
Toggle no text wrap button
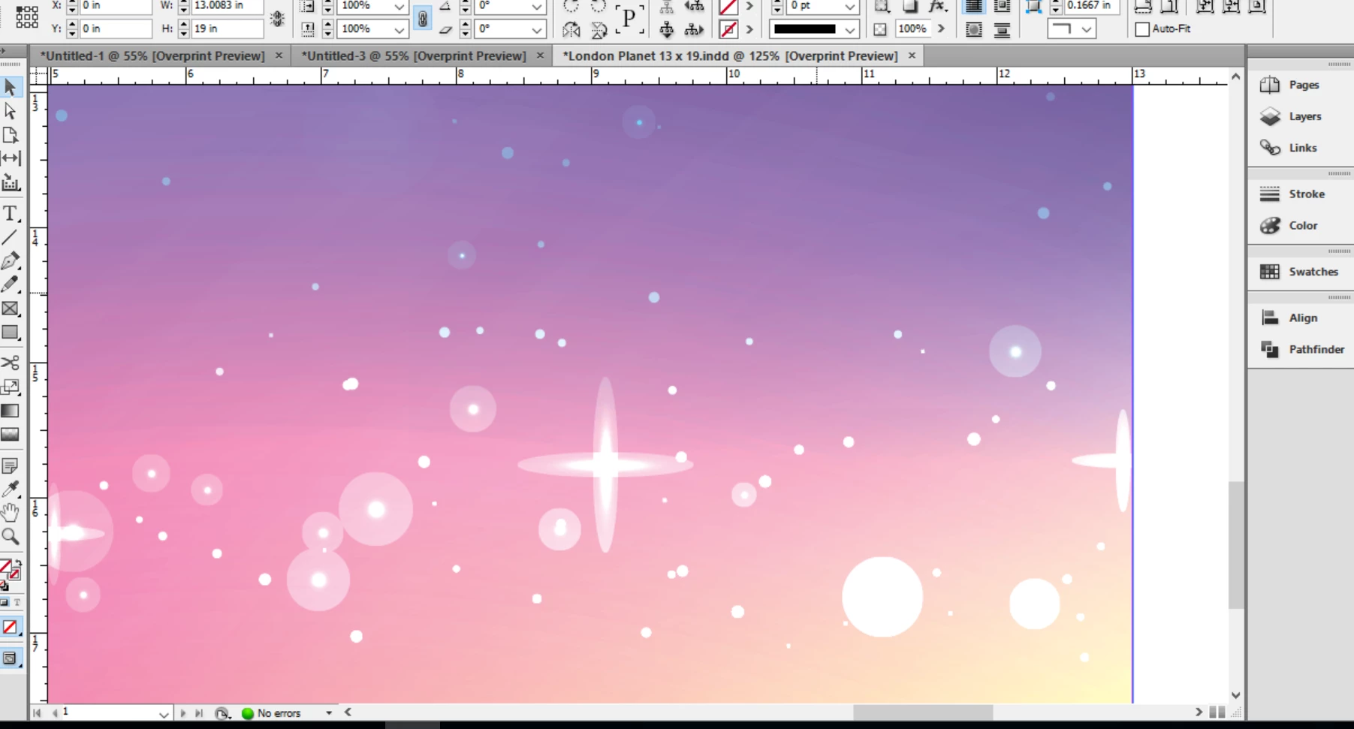tap(974, 7)
